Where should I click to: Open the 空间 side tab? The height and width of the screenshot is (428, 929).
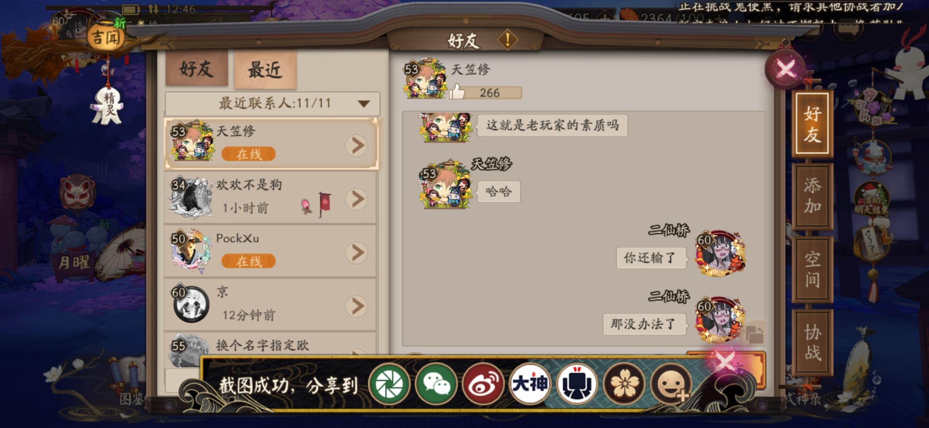click(x=812, y=269)
